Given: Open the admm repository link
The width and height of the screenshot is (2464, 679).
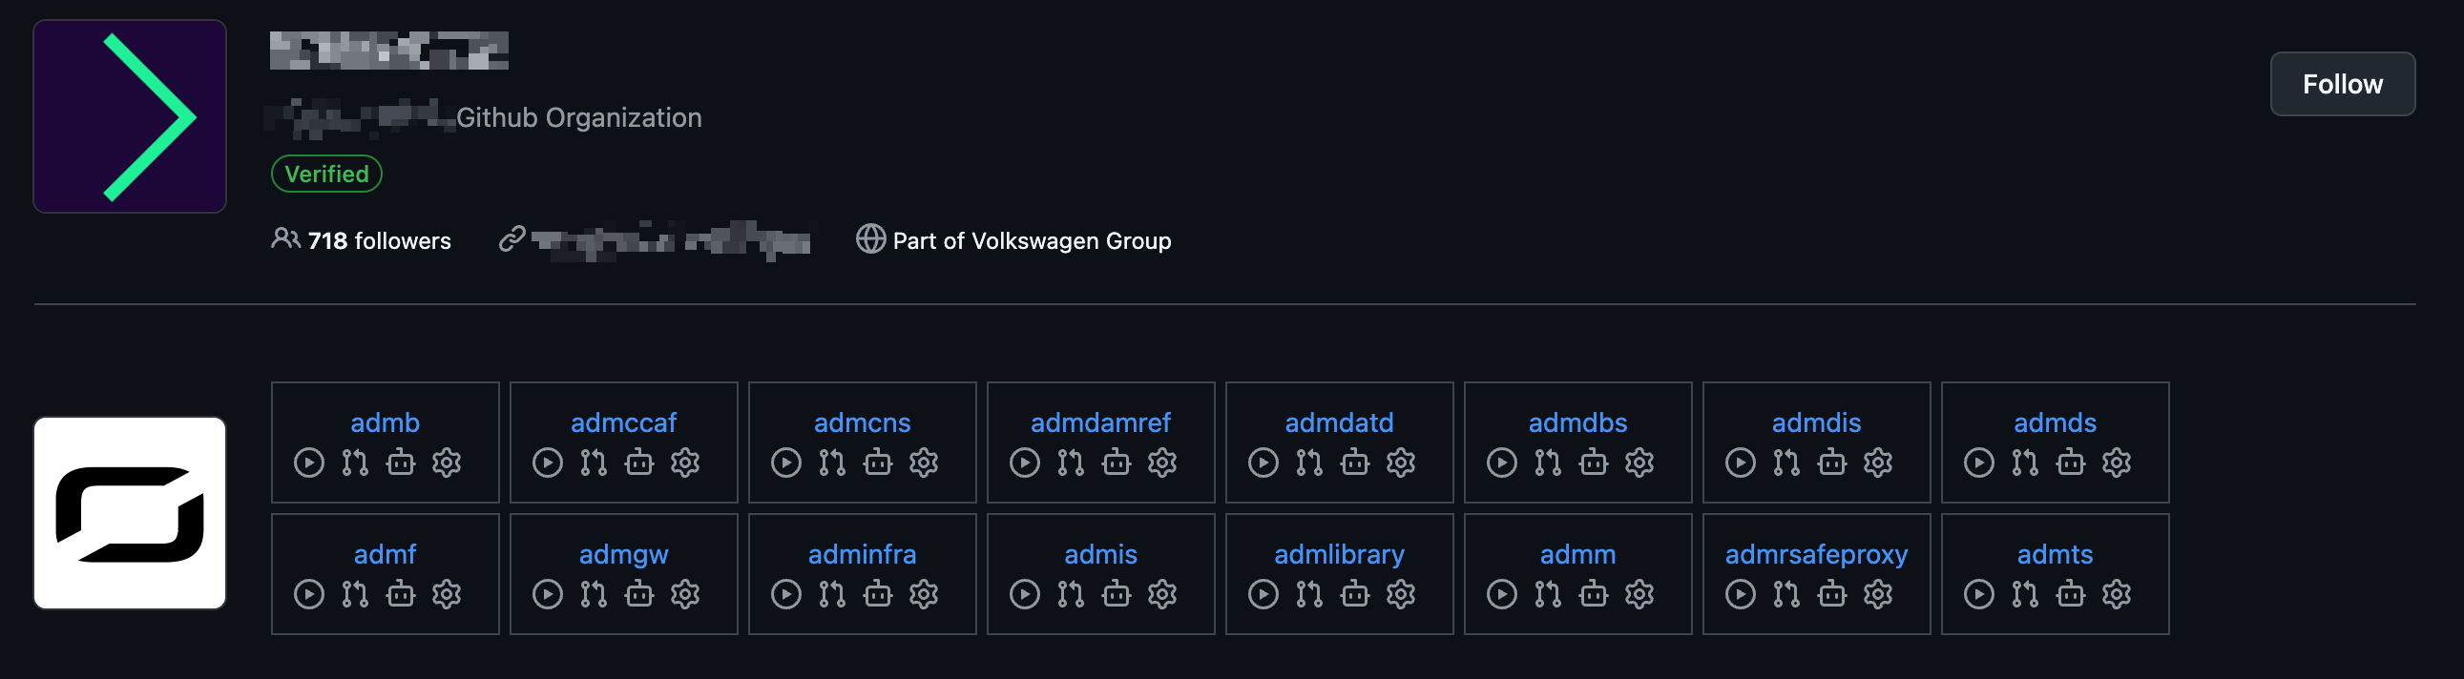Looking at the screenshot, I should pos(1577,554).
